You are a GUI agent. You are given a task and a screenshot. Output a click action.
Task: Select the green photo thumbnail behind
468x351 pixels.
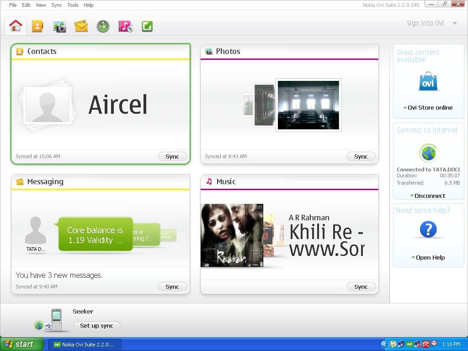(x=264, y=105)
